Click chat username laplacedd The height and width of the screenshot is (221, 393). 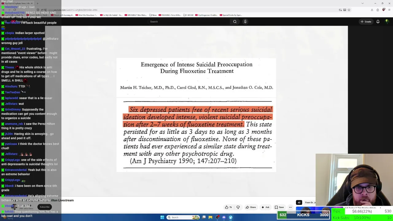click(x=12, y=98)
